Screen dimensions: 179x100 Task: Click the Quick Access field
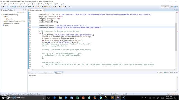tap(165, 7)
